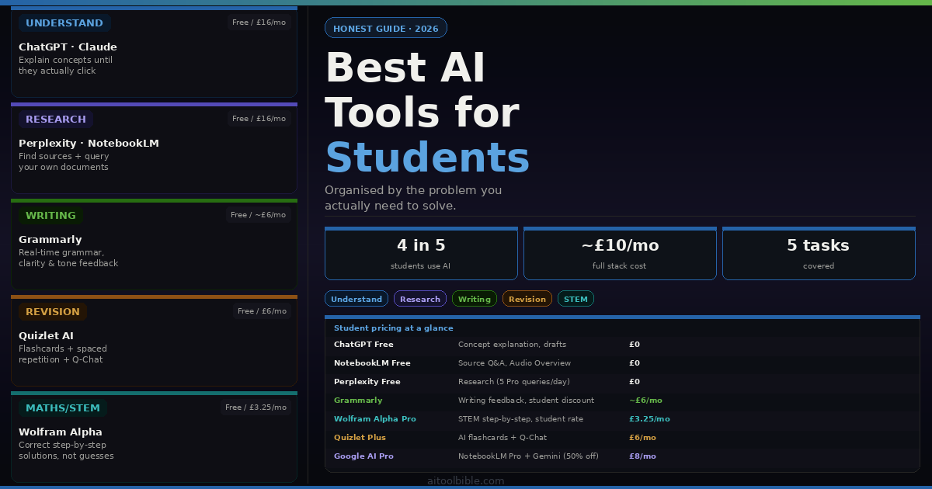Click 'Find sources + query your own documents' text
The image size is (932, 489).
64,161
